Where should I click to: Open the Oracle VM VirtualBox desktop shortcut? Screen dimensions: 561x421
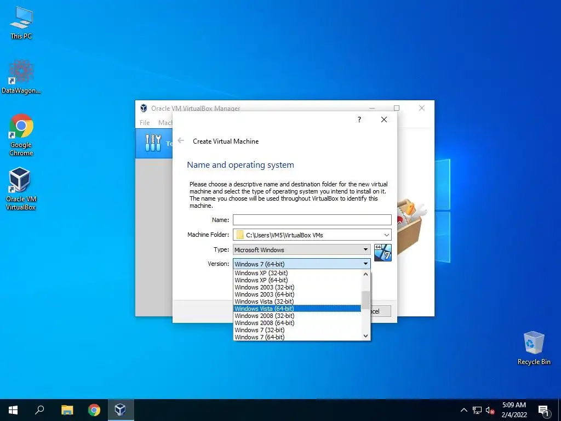click(20, 189)
